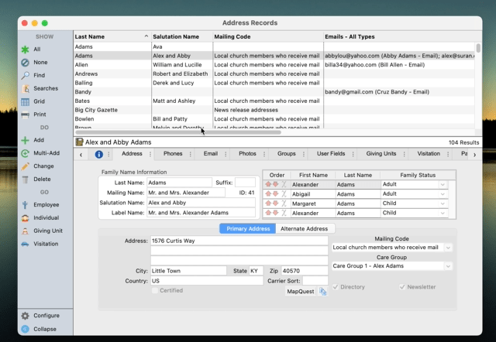Toggle the Directory checkbox
The image size is (496, 342).
(x=335, y=287)
